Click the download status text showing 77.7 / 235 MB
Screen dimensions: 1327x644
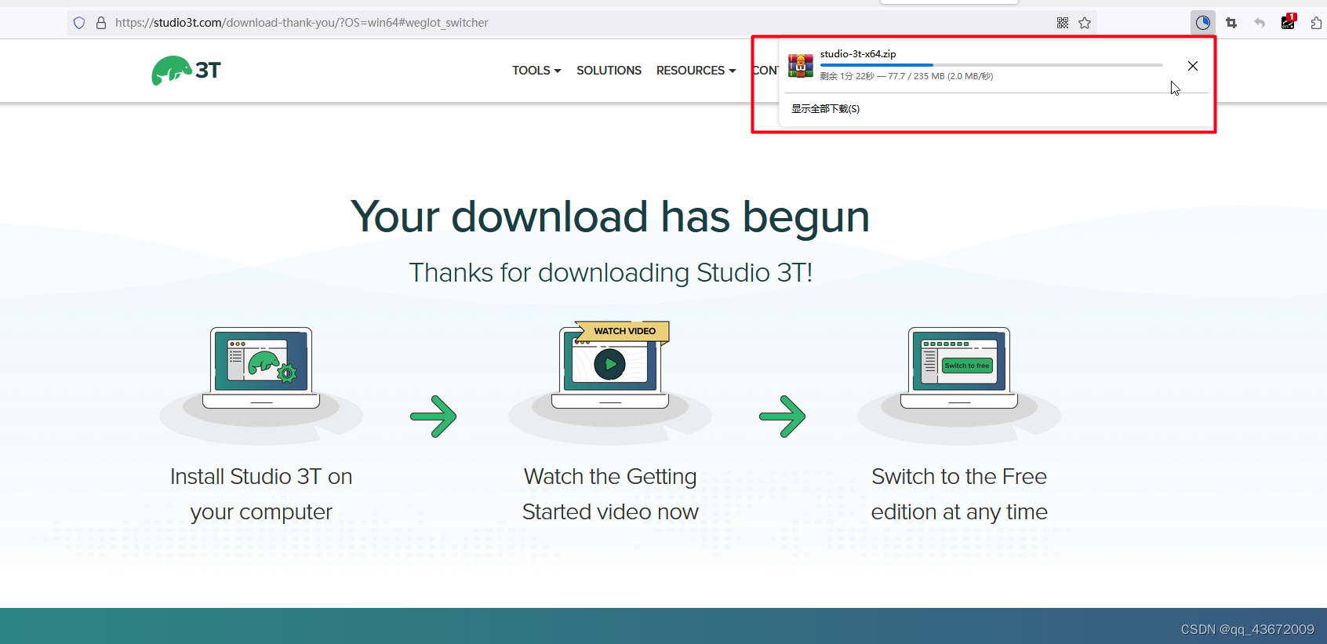[907, 76]
